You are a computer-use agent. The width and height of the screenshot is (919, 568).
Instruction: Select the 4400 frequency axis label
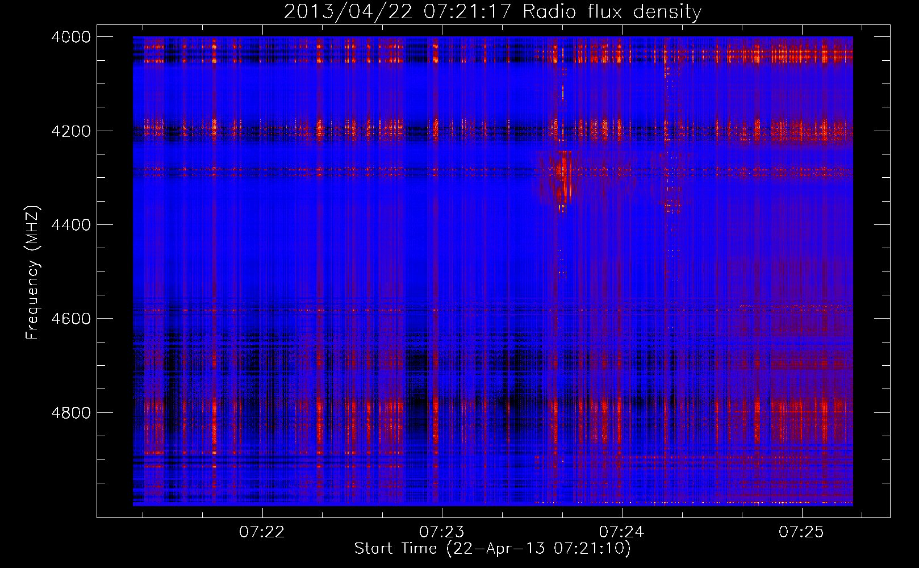tap(71, 225)
